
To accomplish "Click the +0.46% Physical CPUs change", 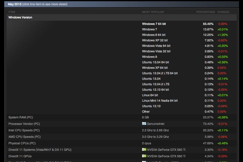I will pos(223,144).
